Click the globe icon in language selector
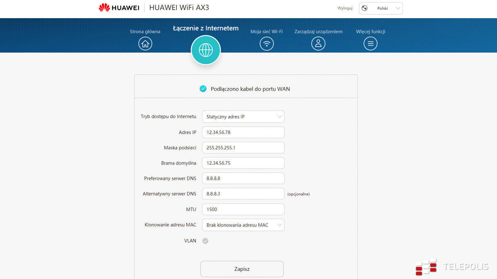497x279 pixels. click(365, 8)
